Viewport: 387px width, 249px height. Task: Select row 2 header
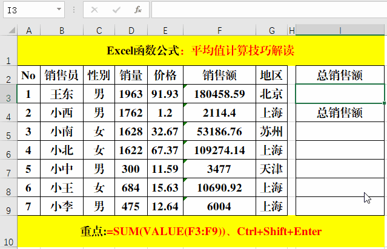pos(8,75)
